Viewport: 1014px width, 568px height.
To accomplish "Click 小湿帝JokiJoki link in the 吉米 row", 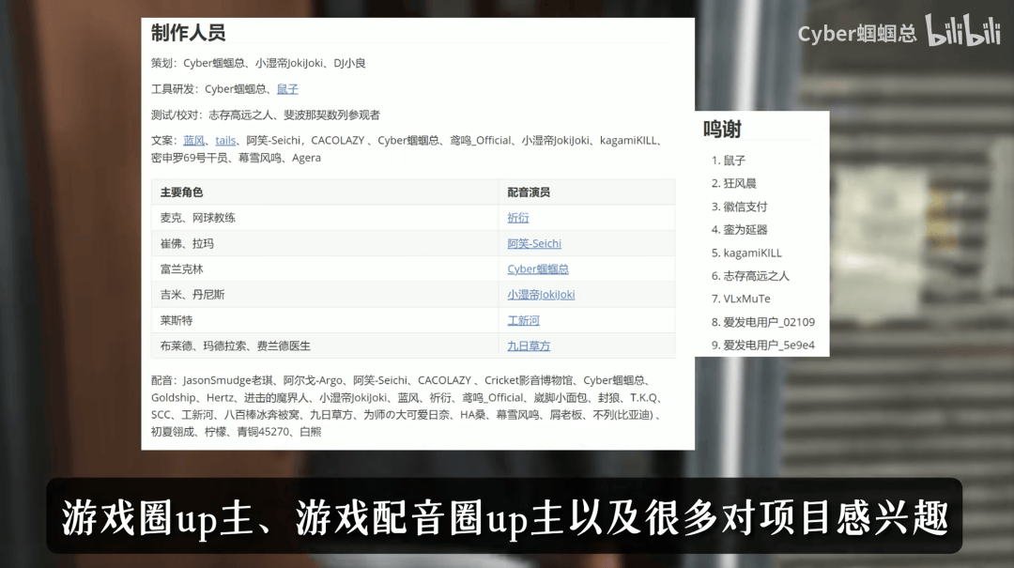I will point(541,294).
